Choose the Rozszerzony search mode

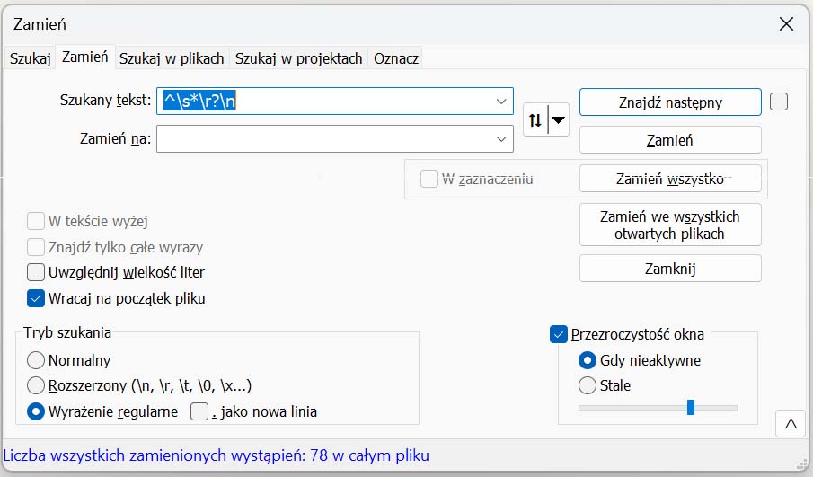click(36, 386)
